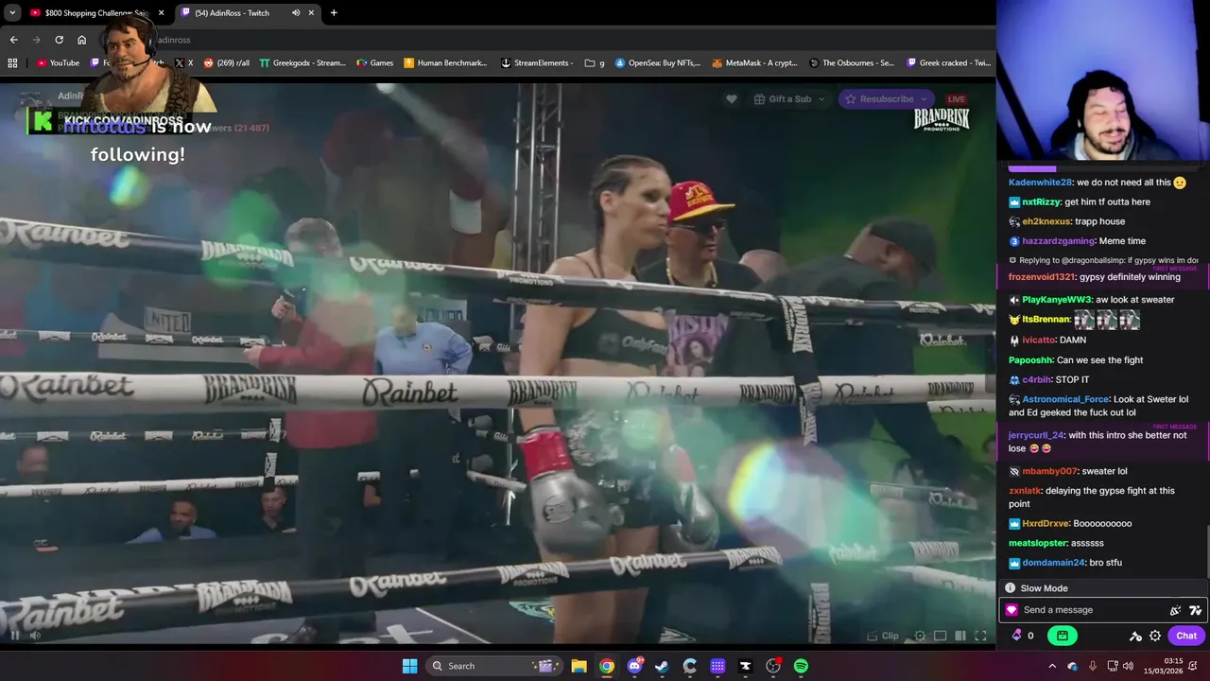This screenshot has height=681, width=1210.
Task: Enter fullscreen on the video player
Action: coord(980,636)
